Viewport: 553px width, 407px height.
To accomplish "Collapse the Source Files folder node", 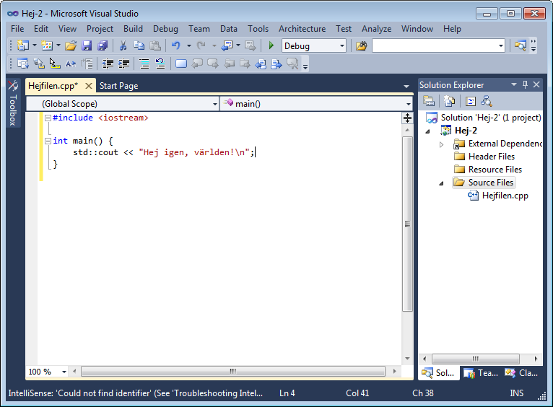I will 441,183.
